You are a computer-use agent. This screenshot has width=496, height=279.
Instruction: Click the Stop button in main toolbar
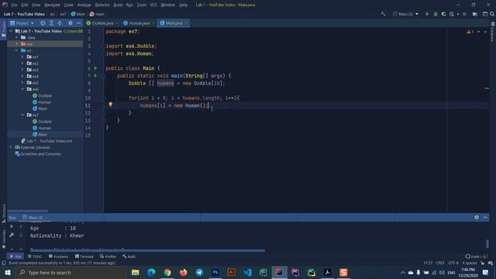pyautogui.click(x=464, y=14)
